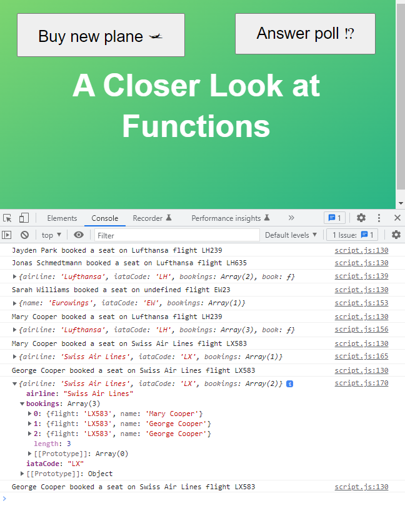This screenshot has height=513, width=405.
Task: Open script.js:130 link beside Sarah Williams log
Action: (361, 290)
